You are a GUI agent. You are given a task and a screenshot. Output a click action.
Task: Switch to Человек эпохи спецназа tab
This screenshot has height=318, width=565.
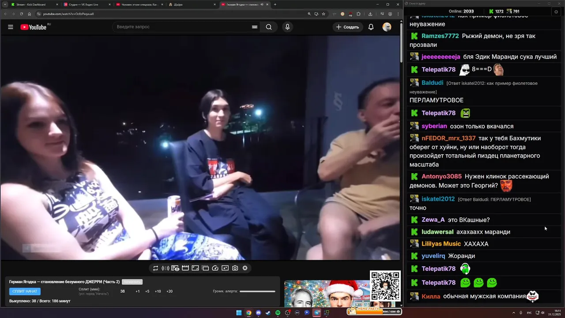[139, 4]
